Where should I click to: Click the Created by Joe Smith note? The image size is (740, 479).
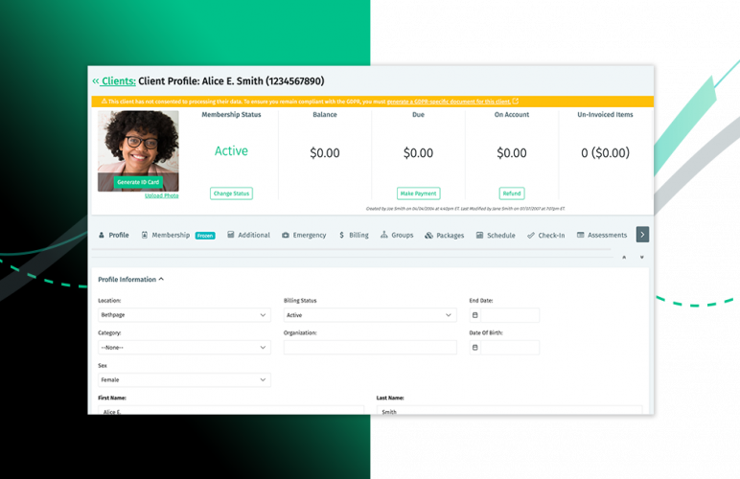pos(465,209)
